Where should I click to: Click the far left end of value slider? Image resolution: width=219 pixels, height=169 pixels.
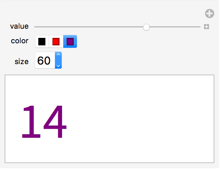35,27
